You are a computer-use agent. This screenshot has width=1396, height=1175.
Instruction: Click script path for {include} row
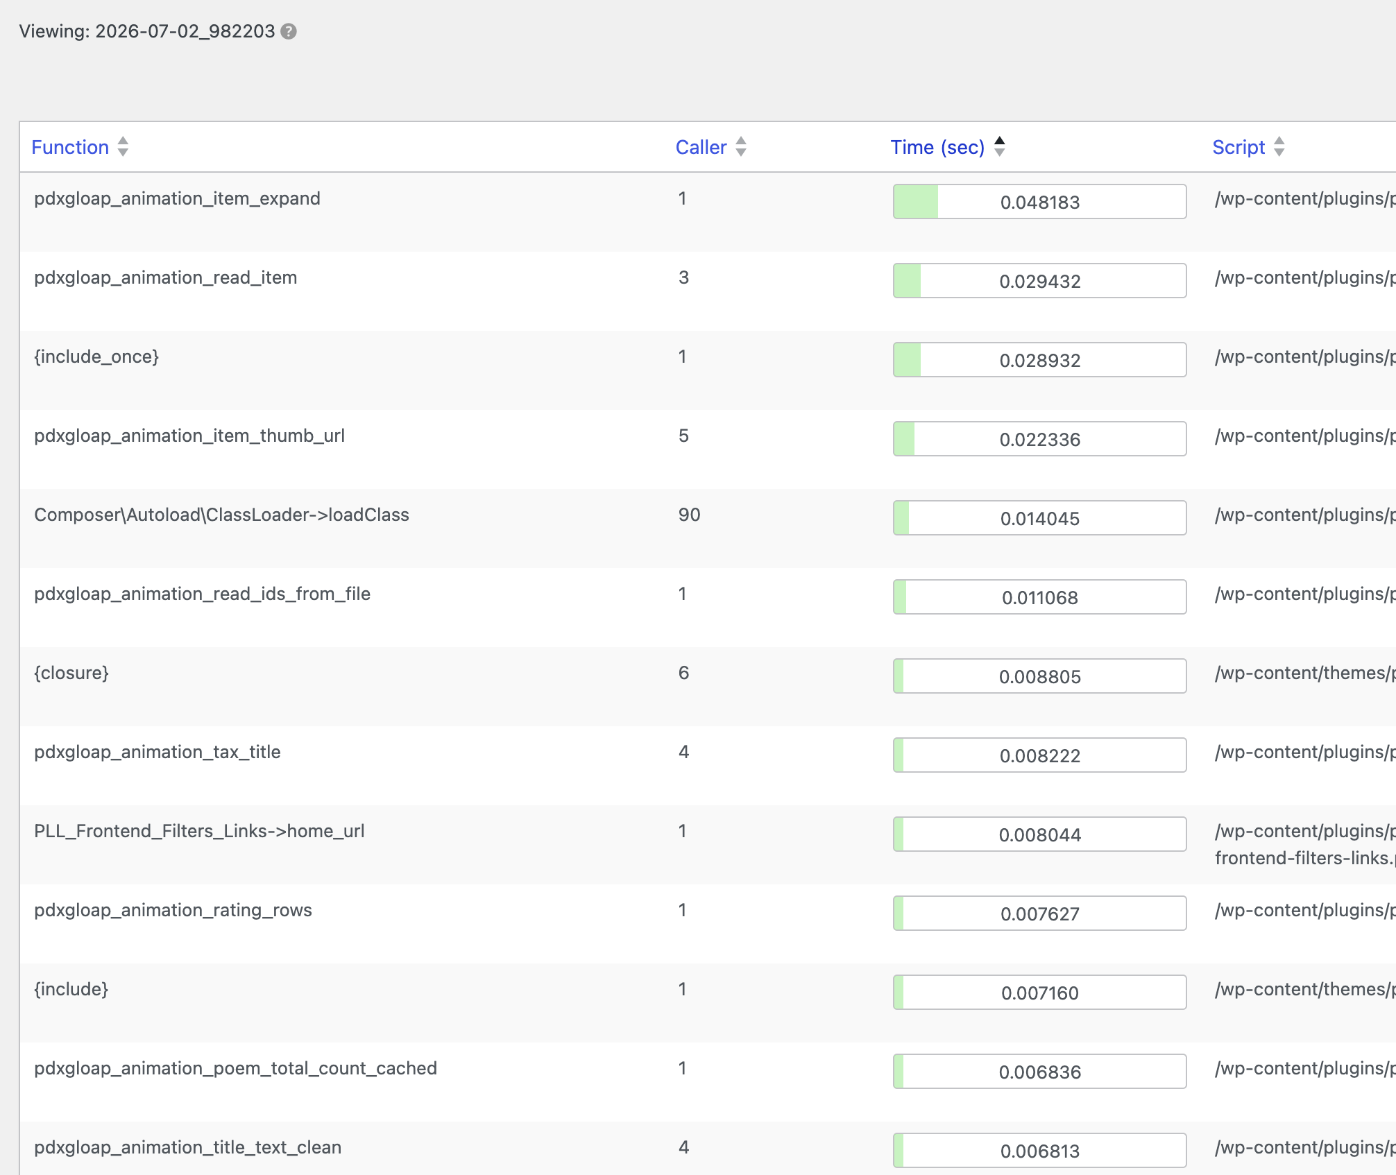1305,989
